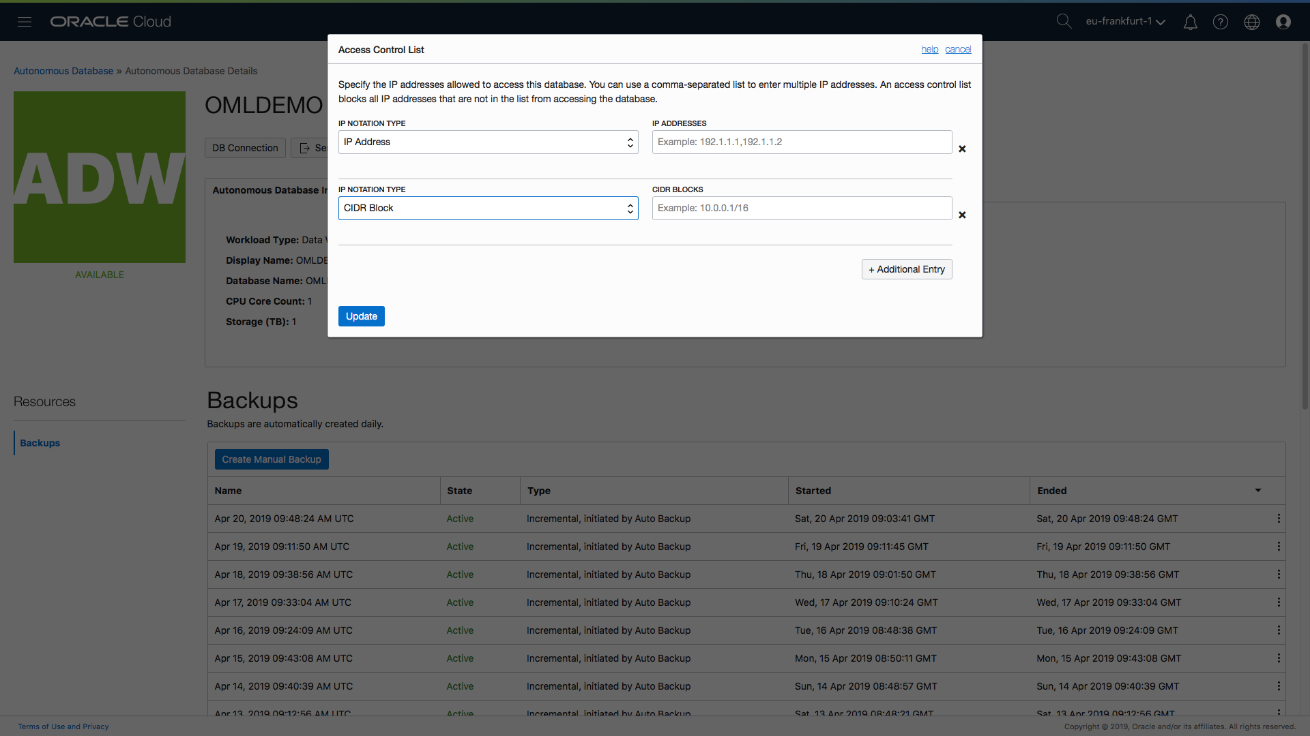Screen dimensions: 1310x736
Task: Remove the IP Address entry row
Action: click(962, 149)
